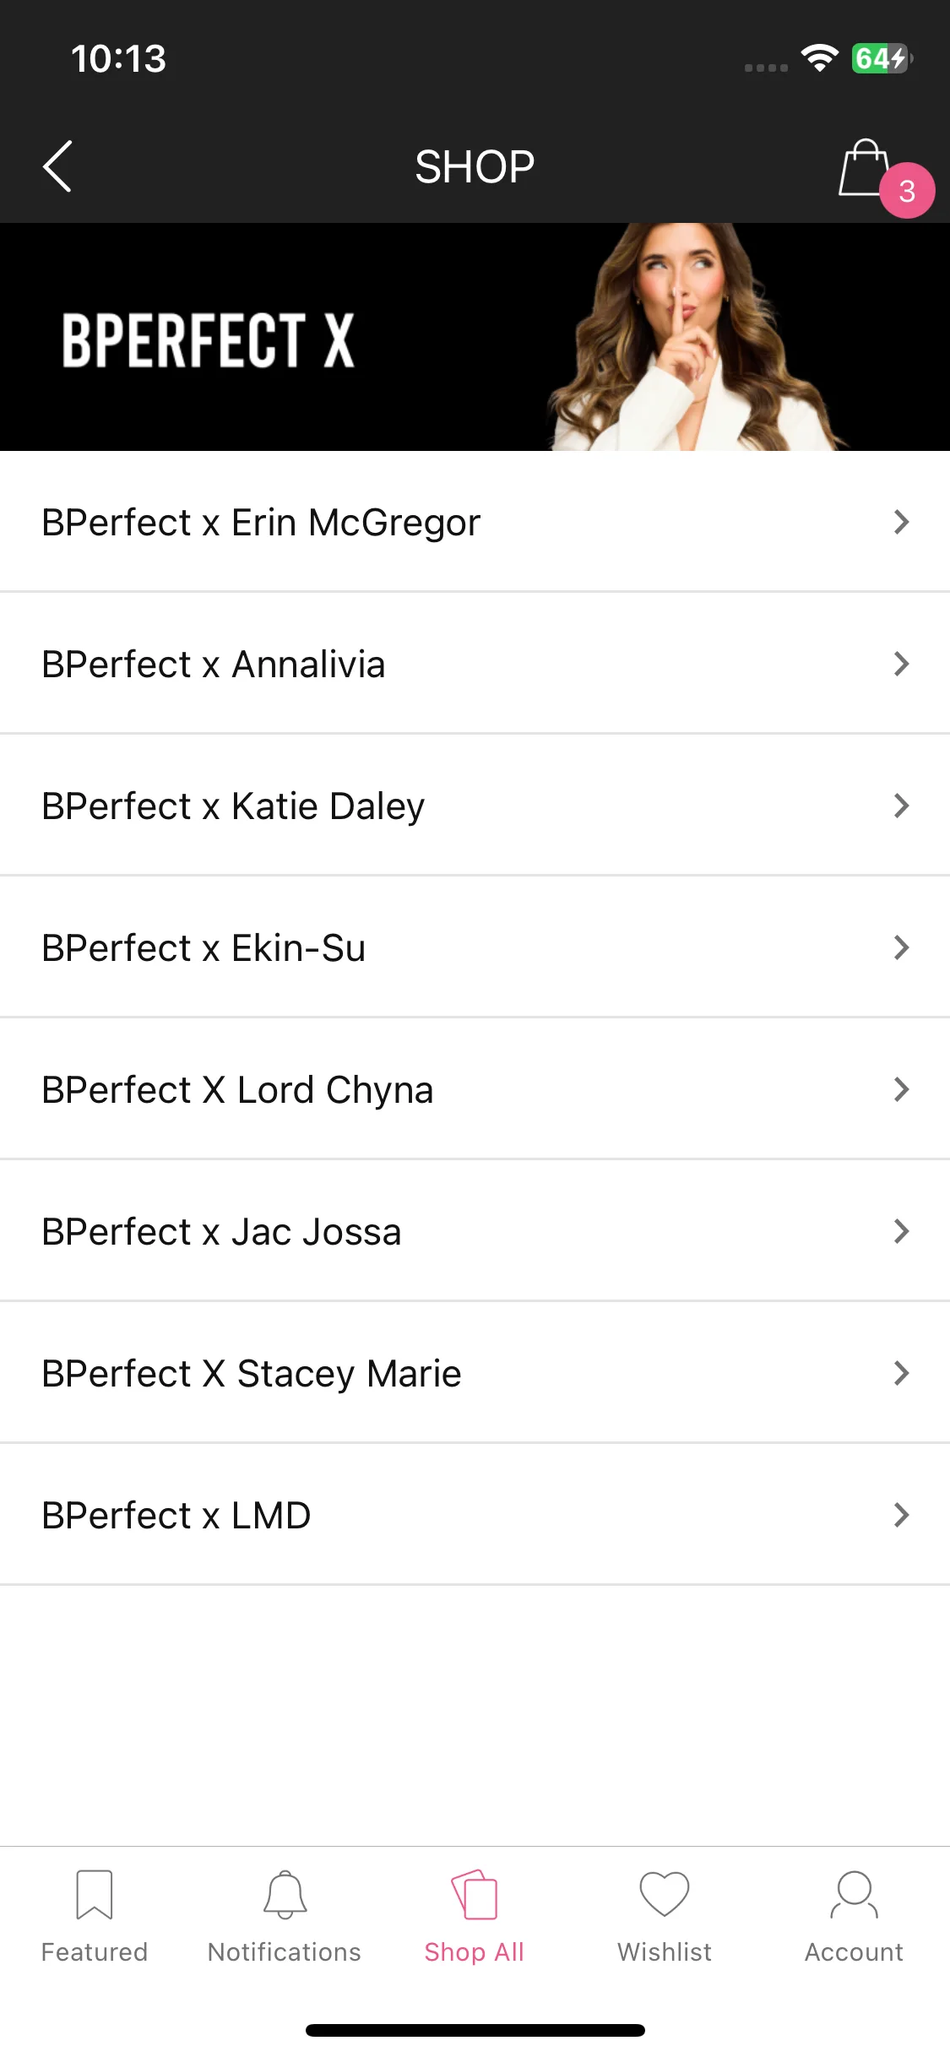Open the Notifications bell icon
This screenshot has height=2057, width=950.
285,1894
